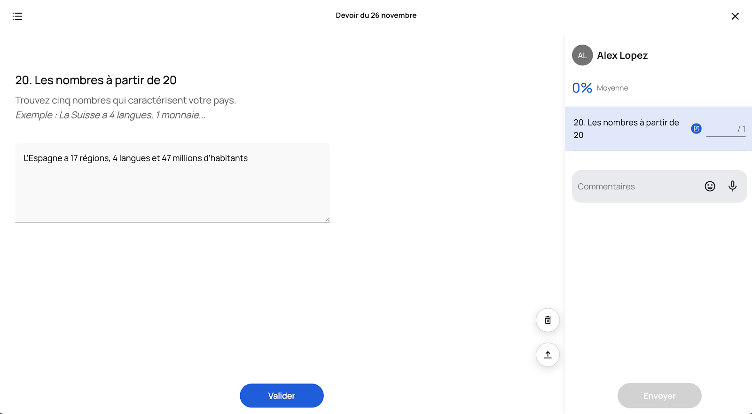Start voice comment with the microphone icon
This screenshot has height=414, width=752.
click(732, 187)
